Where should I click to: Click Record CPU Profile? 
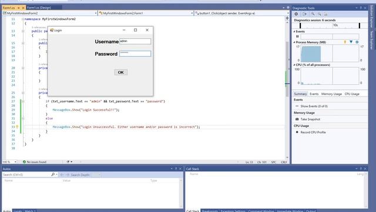click(313, 132)
